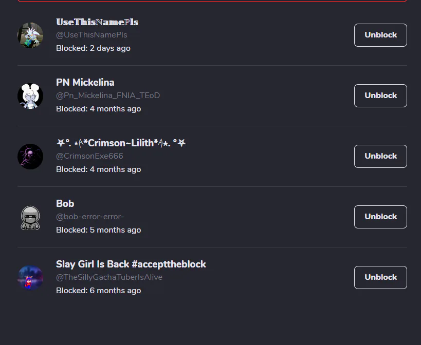421x345 pixels.
Task: Click the @UseThisNamePls handle
Action: (x=91, y=35)
